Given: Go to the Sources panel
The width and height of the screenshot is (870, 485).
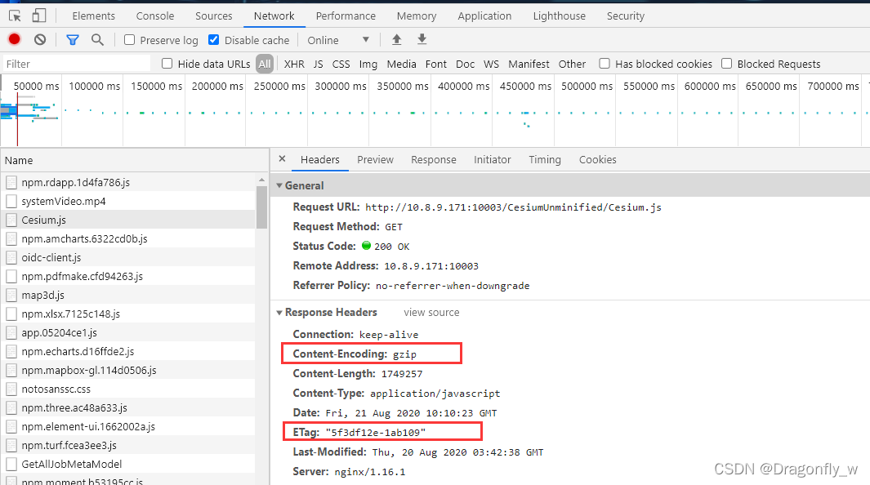Looking at the screenshot, I should point(213,16).
